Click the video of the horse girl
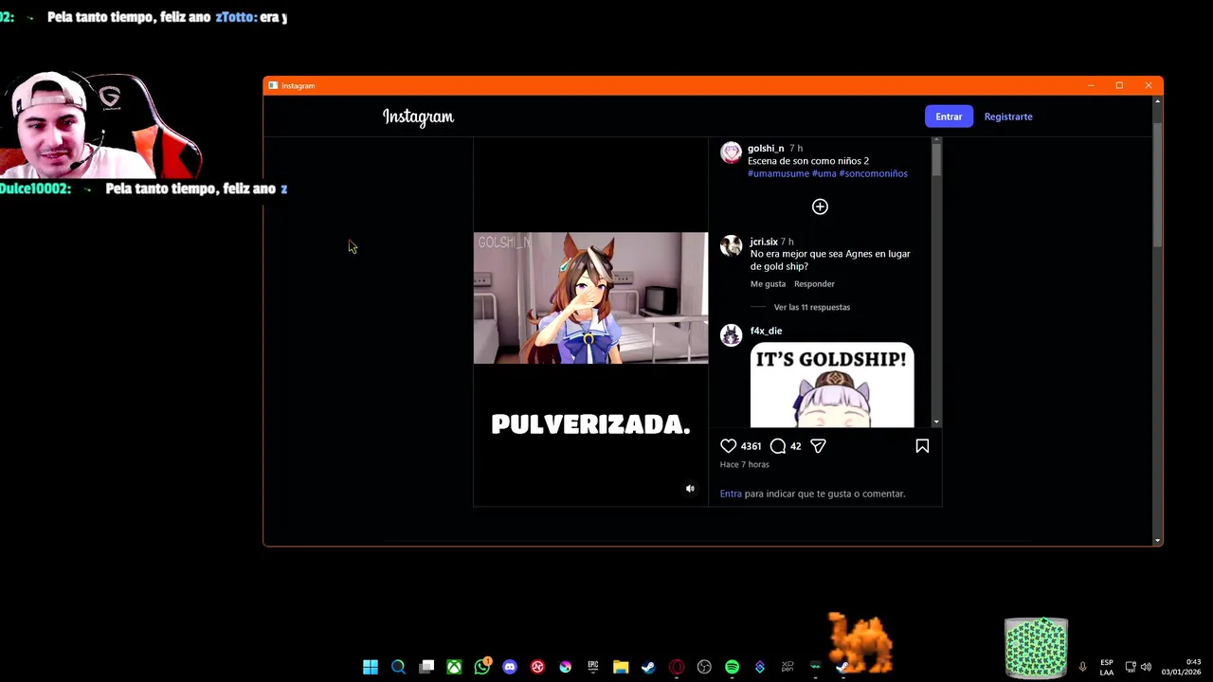The height and width of the screenshot is (682, 1213). (x=590, y=297)
